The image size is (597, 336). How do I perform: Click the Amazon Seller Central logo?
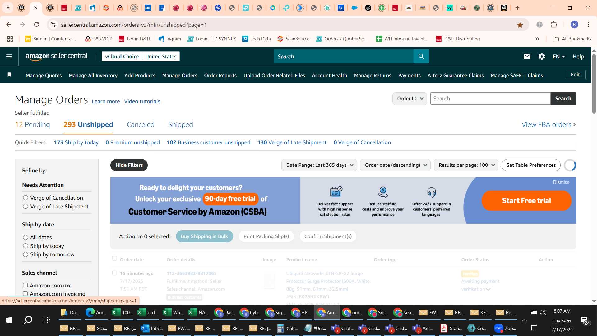[56, 56]
